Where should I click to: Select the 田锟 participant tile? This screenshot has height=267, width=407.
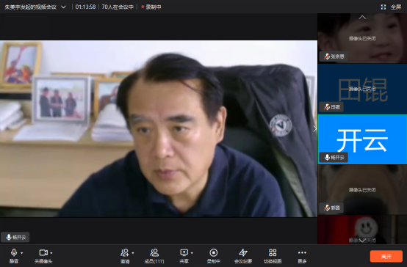[362, 89]
